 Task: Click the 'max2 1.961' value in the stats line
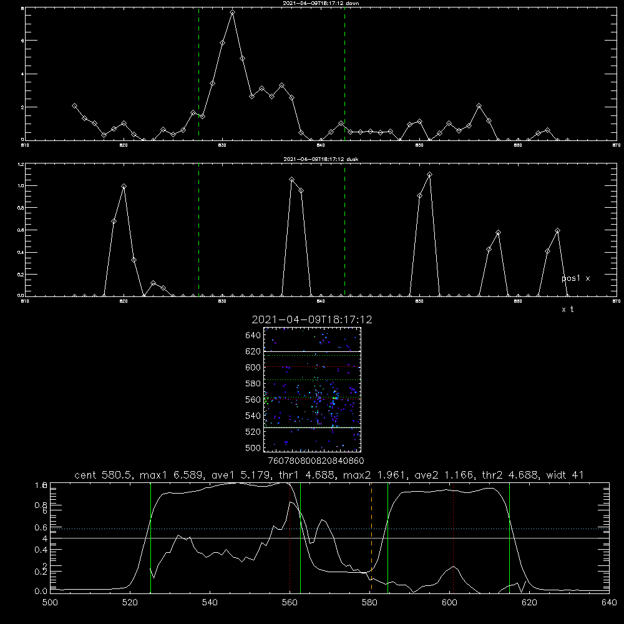click(x=375, y=475)
